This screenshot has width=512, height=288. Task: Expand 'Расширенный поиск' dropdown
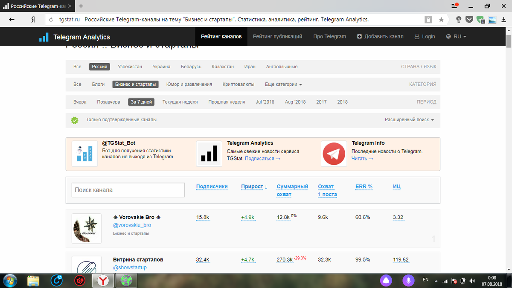409,120
